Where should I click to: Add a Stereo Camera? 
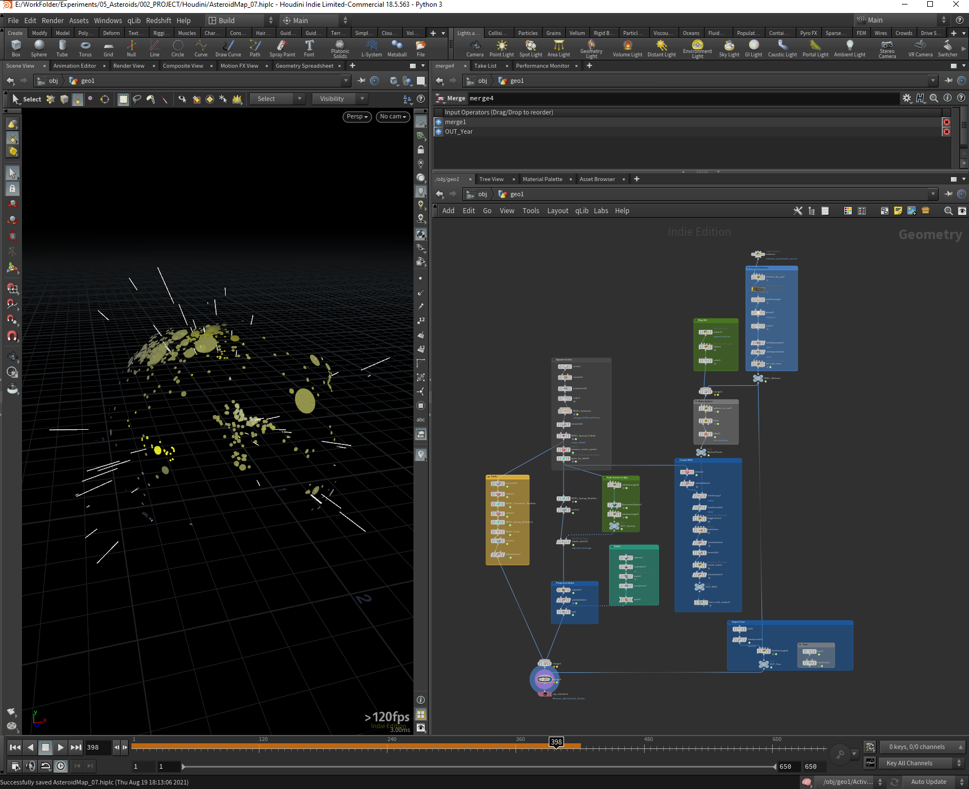pos(887,49)
